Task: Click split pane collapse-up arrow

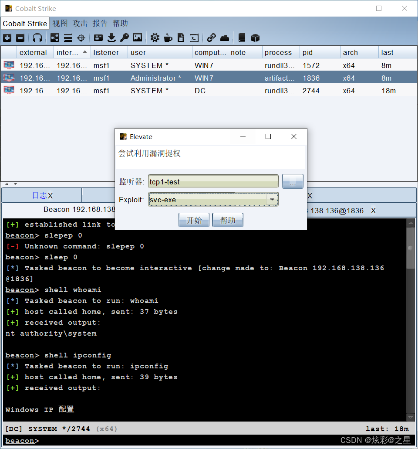Action: coord(7,184)
